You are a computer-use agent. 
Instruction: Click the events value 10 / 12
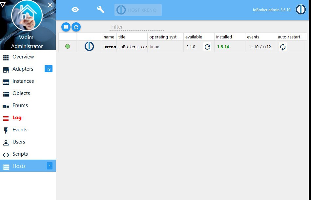[x=260, y=47]
